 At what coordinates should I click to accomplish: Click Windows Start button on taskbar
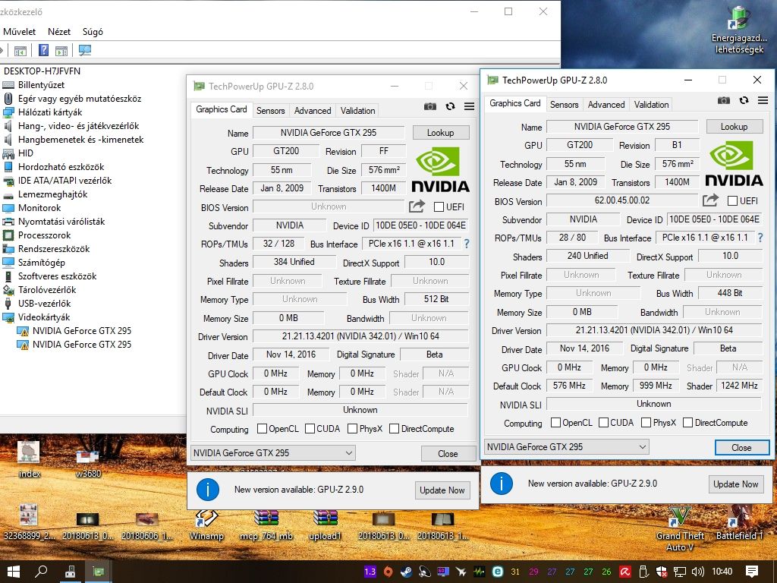point(14,571)
